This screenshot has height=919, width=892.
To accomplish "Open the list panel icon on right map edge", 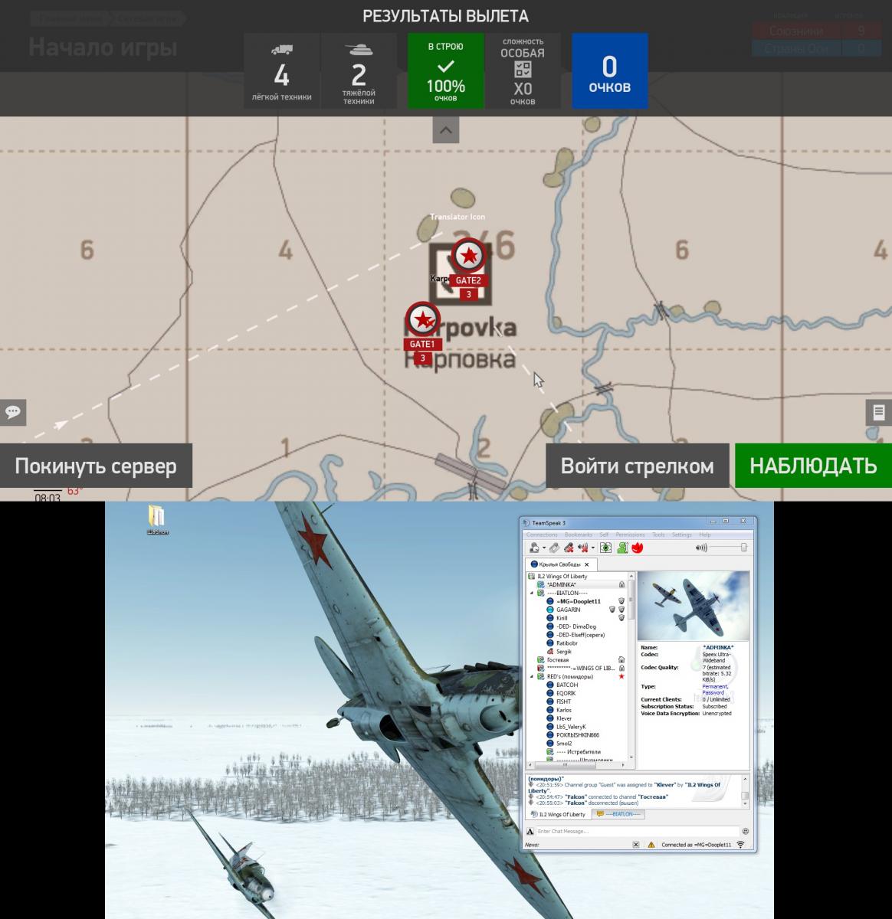I will click(x=879, y=412).
